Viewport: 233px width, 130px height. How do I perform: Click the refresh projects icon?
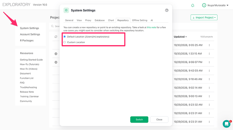[x=56, y=37]
